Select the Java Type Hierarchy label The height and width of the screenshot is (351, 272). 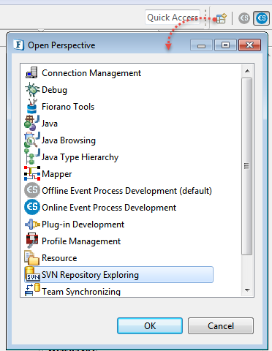pyautogui.click(x=80, y=157)
